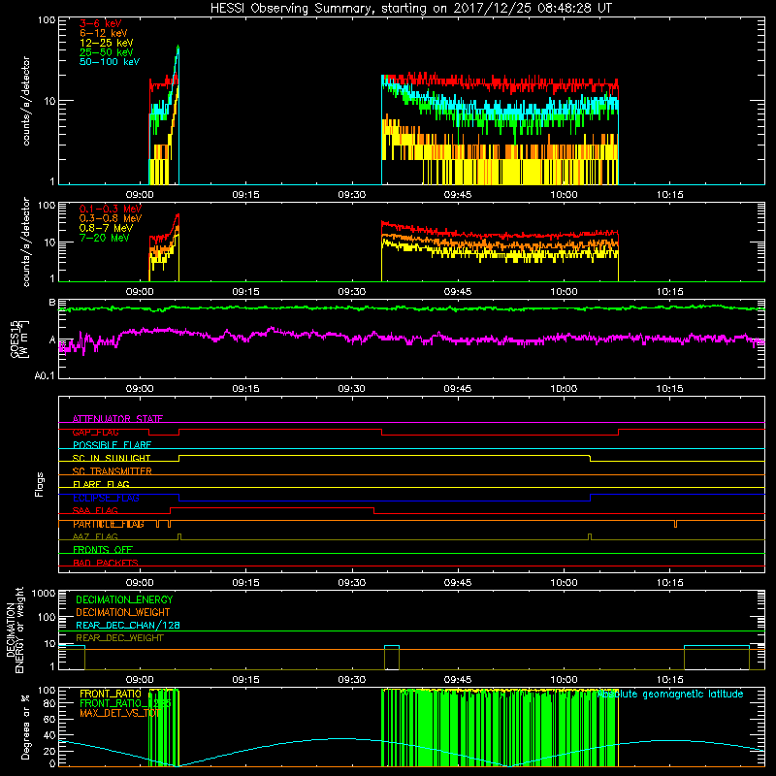Select the BAD_PACKETS flag label
This screenshot has height=776, width=776.
pos(106,564)
